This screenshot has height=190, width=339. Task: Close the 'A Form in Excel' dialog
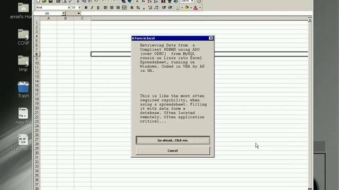[x=211, y=39]
